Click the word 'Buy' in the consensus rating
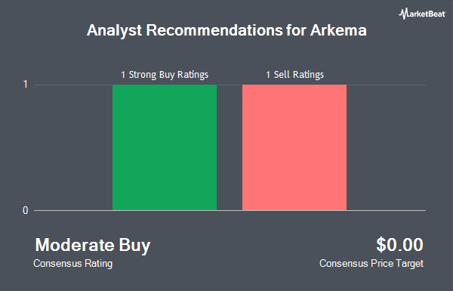This screenshot has width=453, height=291. point(134,246)
